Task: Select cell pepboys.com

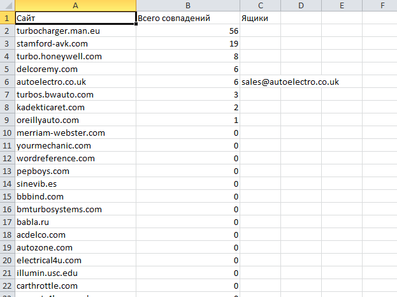Action: point(75,171)
